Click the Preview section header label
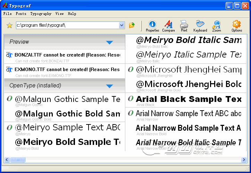This screenshot has height=173, width=251. point(19,42)
